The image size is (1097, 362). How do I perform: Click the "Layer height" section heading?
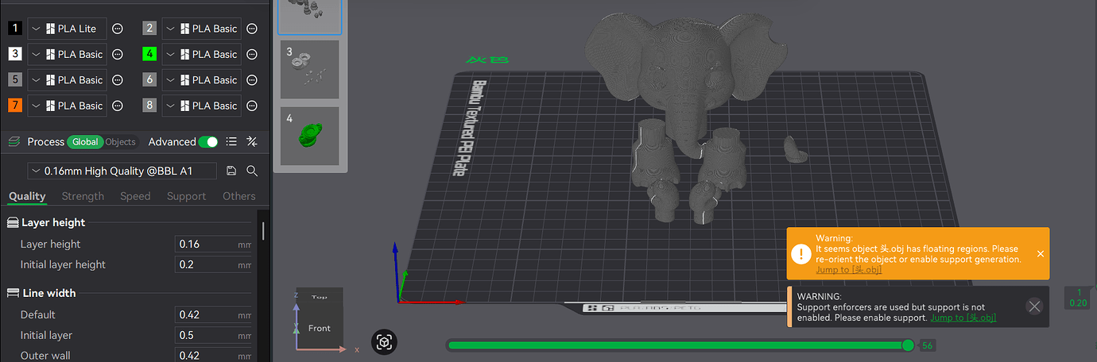tap(53, 223)
